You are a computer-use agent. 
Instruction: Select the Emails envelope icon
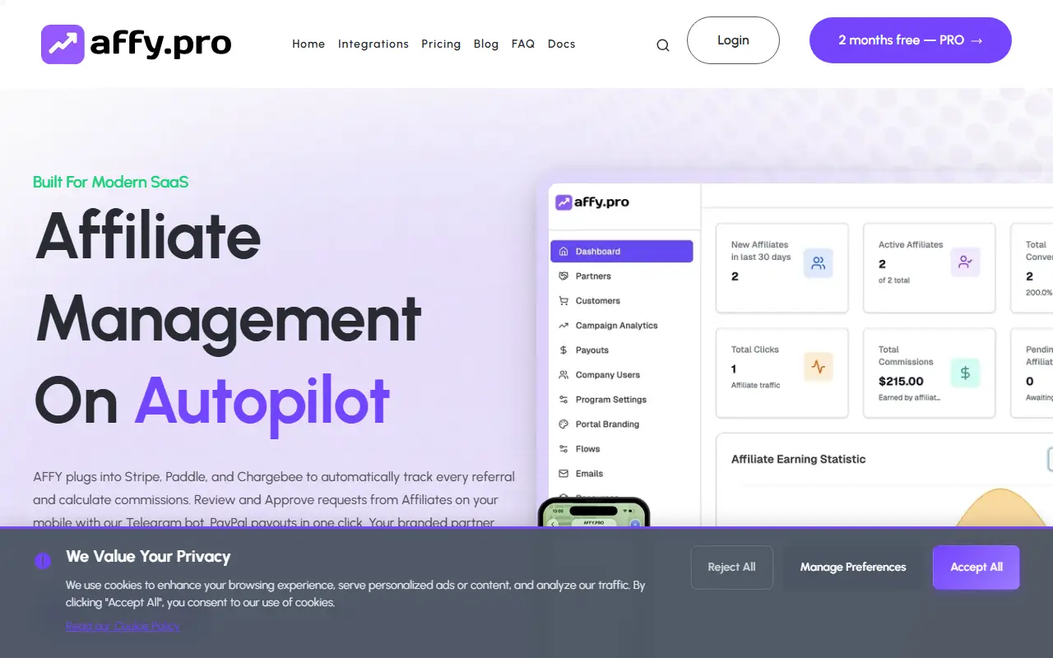[x=564, y=474]
